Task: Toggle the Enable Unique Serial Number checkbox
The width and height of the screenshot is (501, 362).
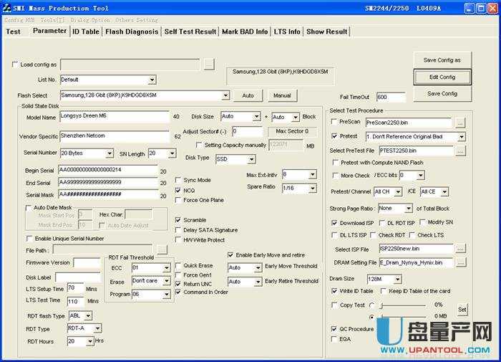Action: (29, 238)
